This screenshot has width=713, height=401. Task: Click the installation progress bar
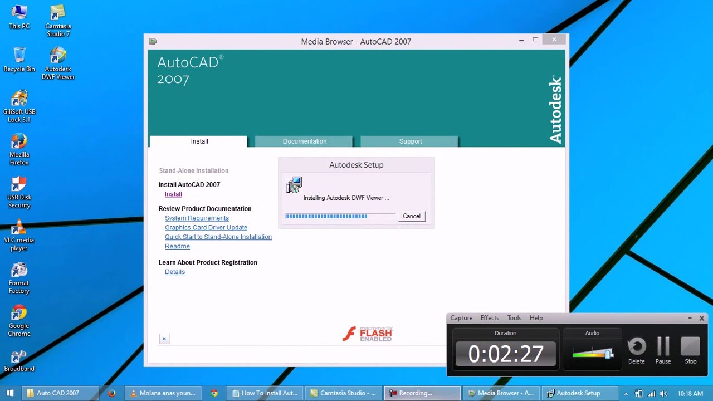pos(340,216)
